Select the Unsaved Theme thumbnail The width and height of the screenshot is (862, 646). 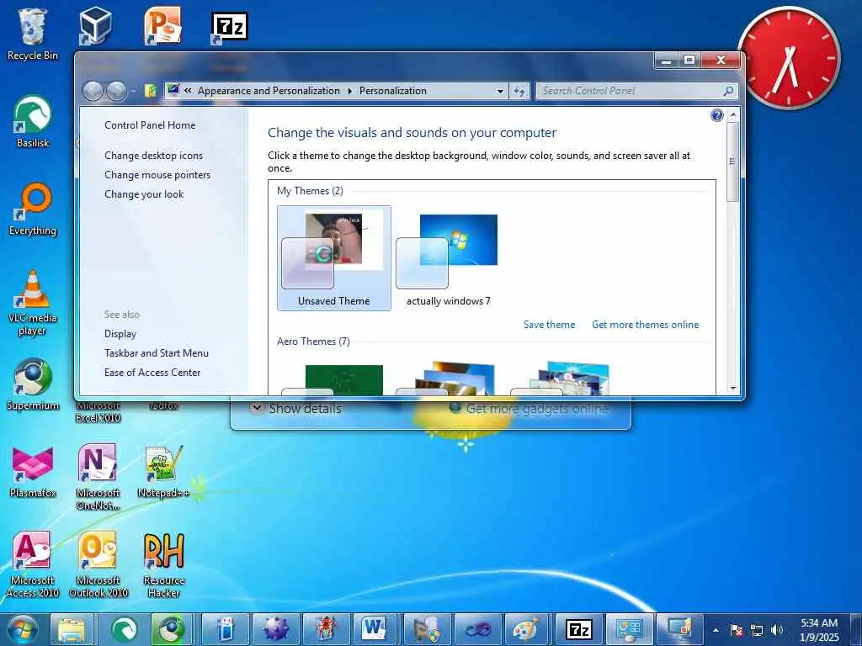click(334, 258)
